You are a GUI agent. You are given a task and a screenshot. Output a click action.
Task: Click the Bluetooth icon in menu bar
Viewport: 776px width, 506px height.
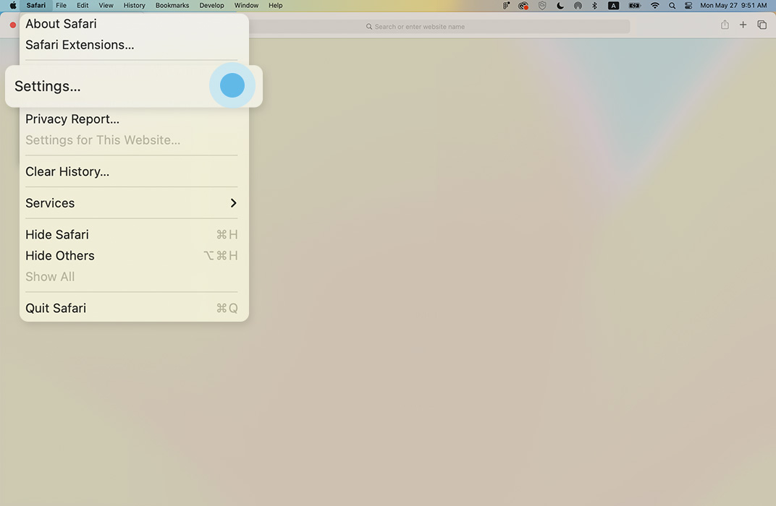[x=594, y=6]
